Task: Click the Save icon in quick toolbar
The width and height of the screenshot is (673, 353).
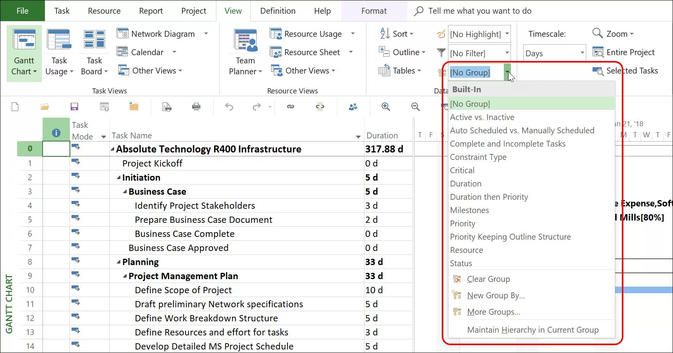Action: (x=74, y=107)
